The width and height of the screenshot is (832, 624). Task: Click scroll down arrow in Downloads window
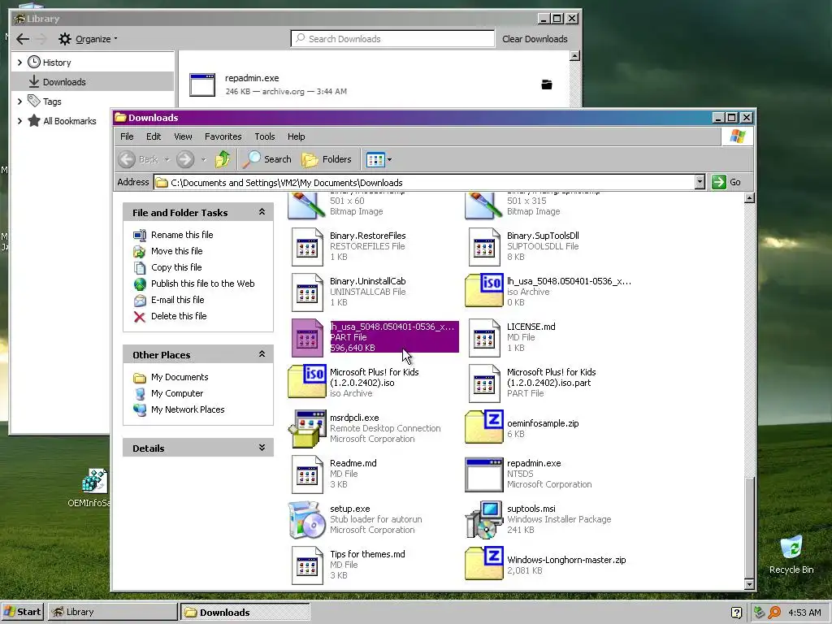click(x=749, y=585)
